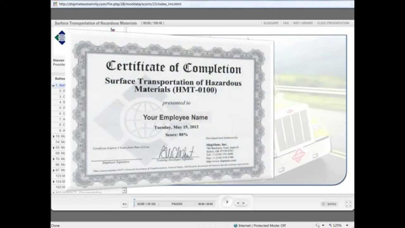Screen dimensions: 405x228
Task: Click the SLIDE 1 OF 225 label
Action: tap(146, 204)
